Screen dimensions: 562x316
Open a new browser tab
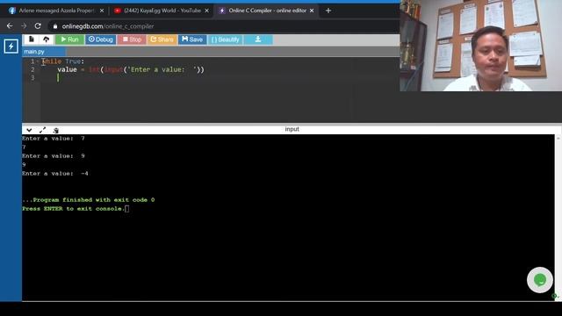point(328,11)
